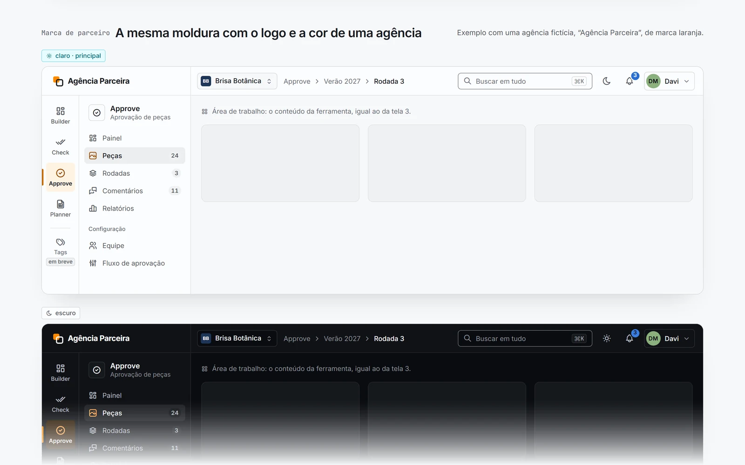Image resolution: width=745 pixels, height=465 pixels.
Task: Open Planner in the light frame's tool rail
Action: (x=61, y=208)
